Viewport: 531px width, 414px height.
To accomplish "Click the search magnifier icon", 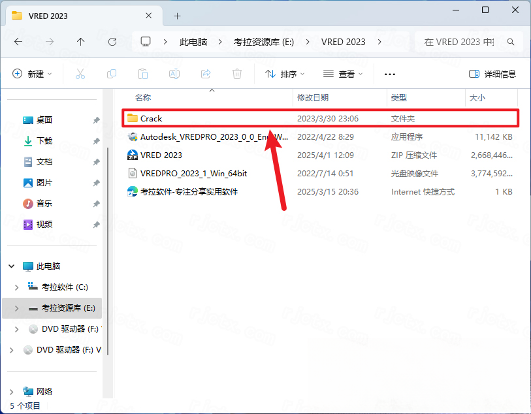I will click(x=511, y=42).
